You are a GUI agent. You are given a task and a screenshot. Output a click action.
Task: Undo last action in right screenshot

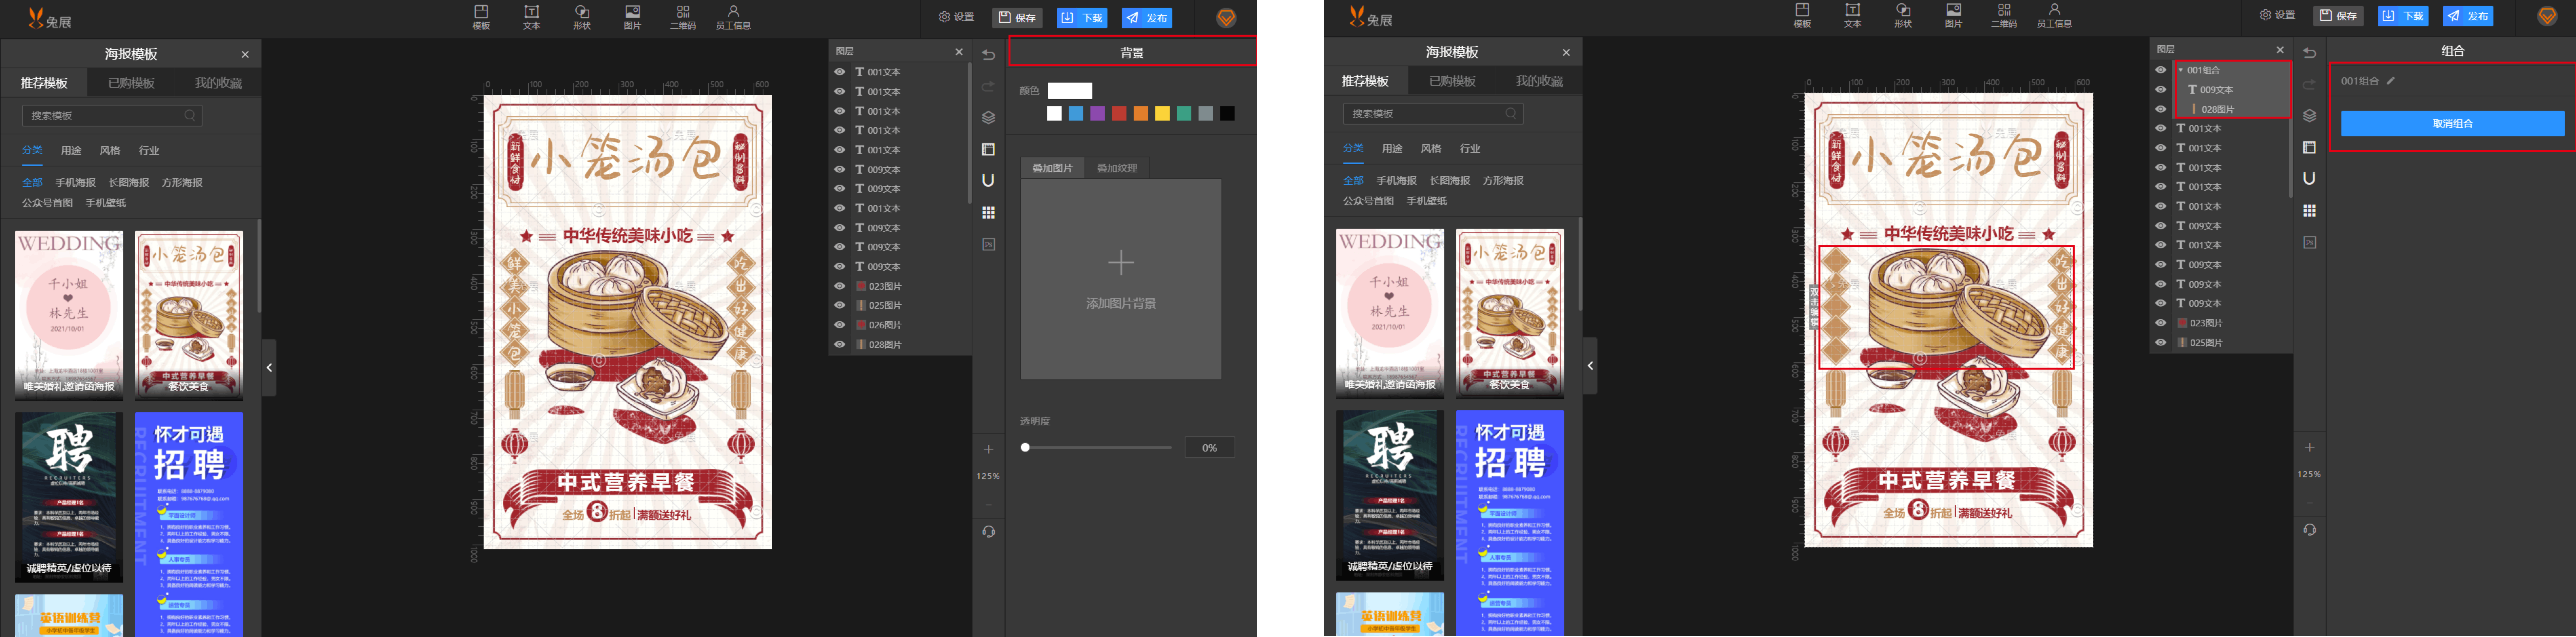tap(2309, 53)
